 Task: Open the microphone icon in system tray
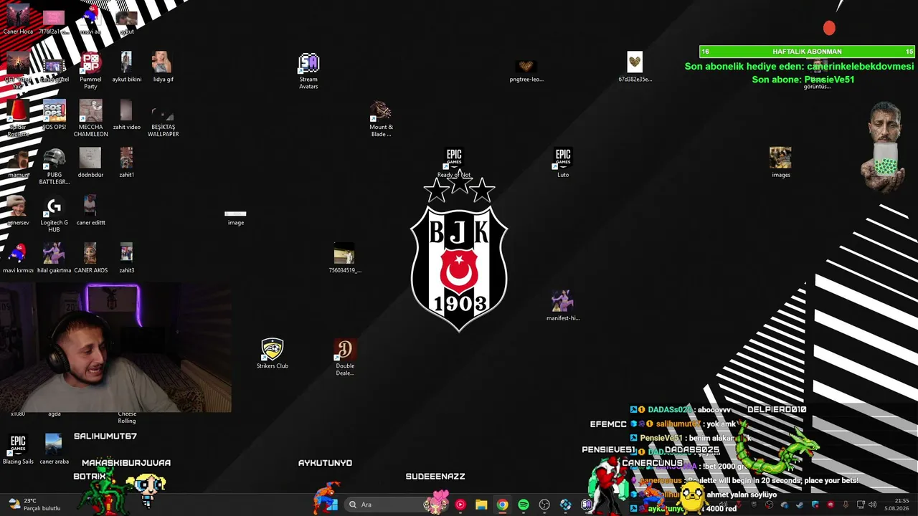click(846, 505)
